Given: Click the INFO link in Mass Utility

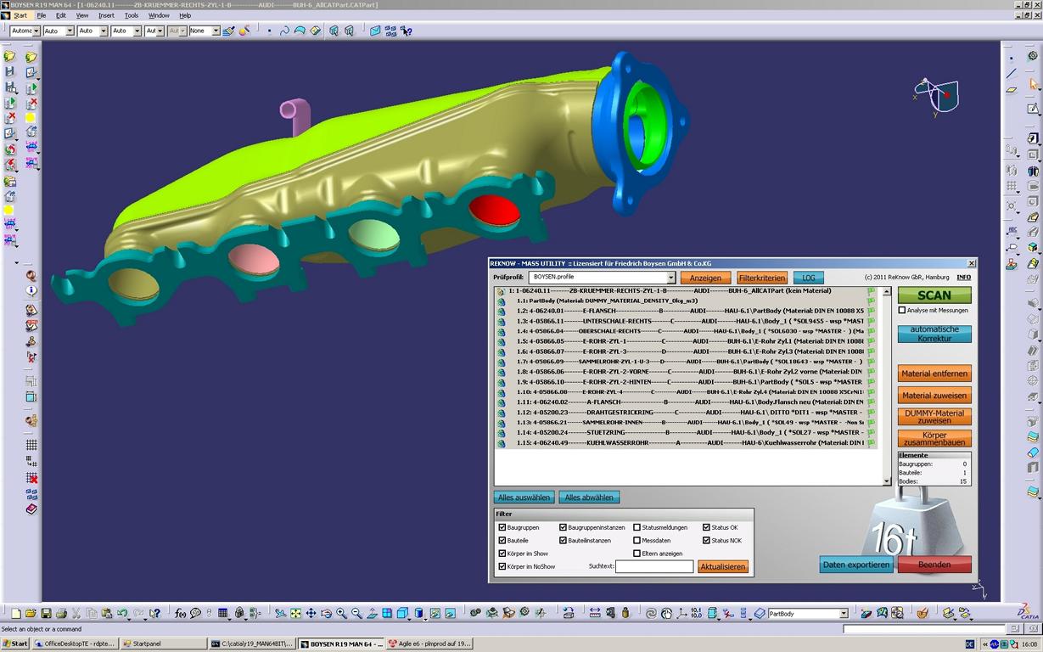Looking at the screenshot, I should [x=964, y=278].
